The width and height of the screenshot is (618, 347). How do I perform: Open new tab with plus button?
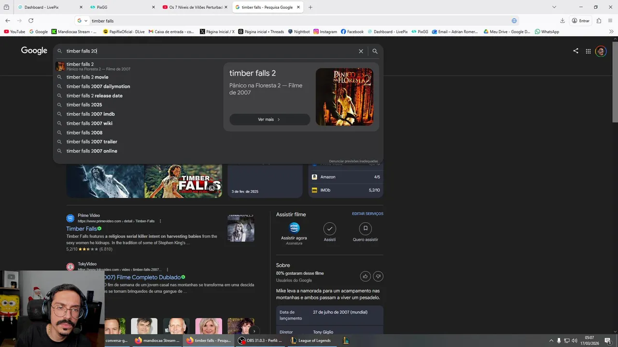[310, 7]
